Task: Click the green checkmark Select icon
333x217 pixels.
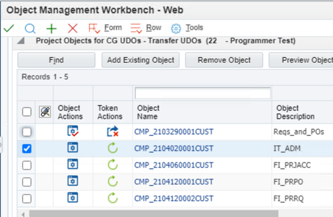Action: tap(9, 28)
